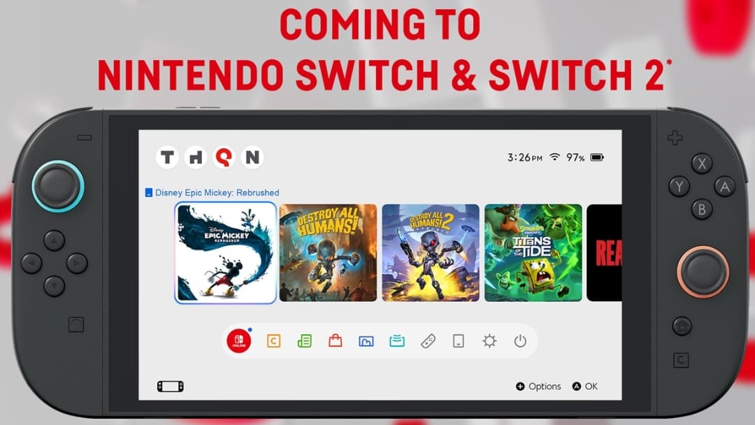Open GameChat via the orange C icon
This screenshot has height=425, width=755.
coord(273,341)
